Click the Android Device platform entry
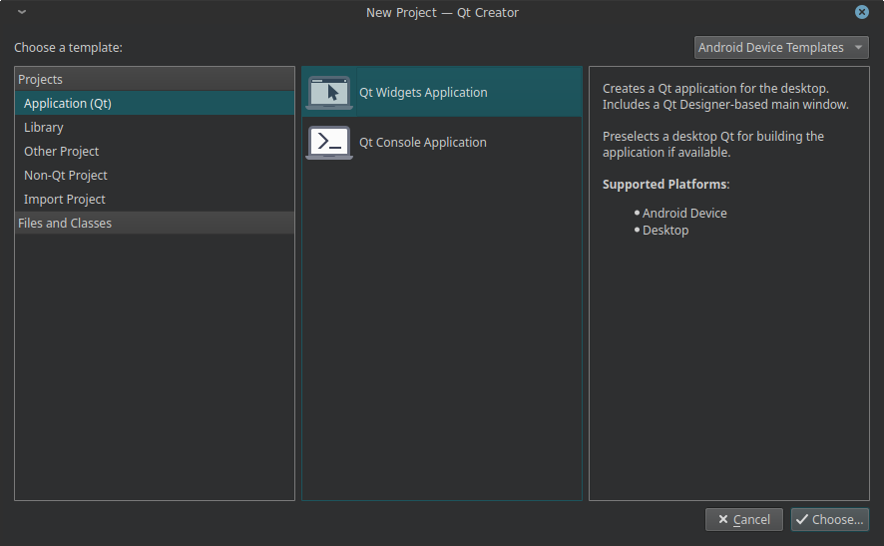The image size is (884, 546). point(684,214)
